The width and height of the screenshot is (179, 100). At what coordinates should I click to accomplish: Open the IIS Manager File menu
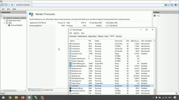click(3, 9)
